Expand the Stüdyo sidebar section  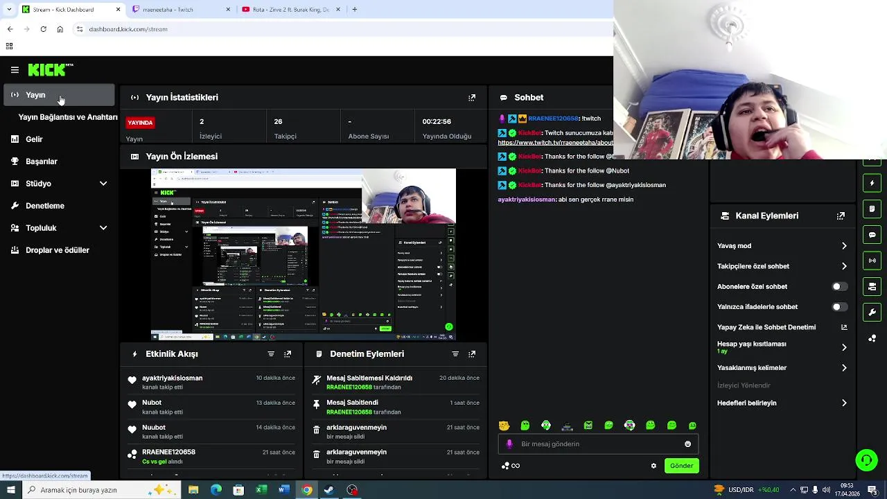pos(59,184)
